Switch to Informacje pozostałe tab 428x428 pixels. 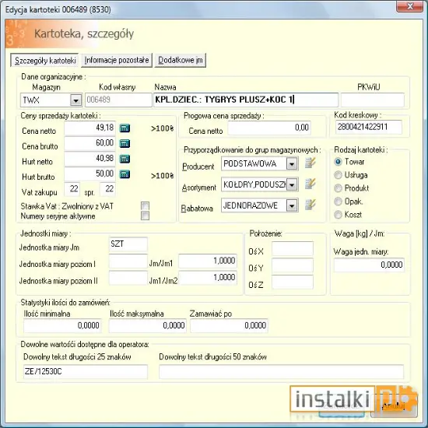(117, 60)
